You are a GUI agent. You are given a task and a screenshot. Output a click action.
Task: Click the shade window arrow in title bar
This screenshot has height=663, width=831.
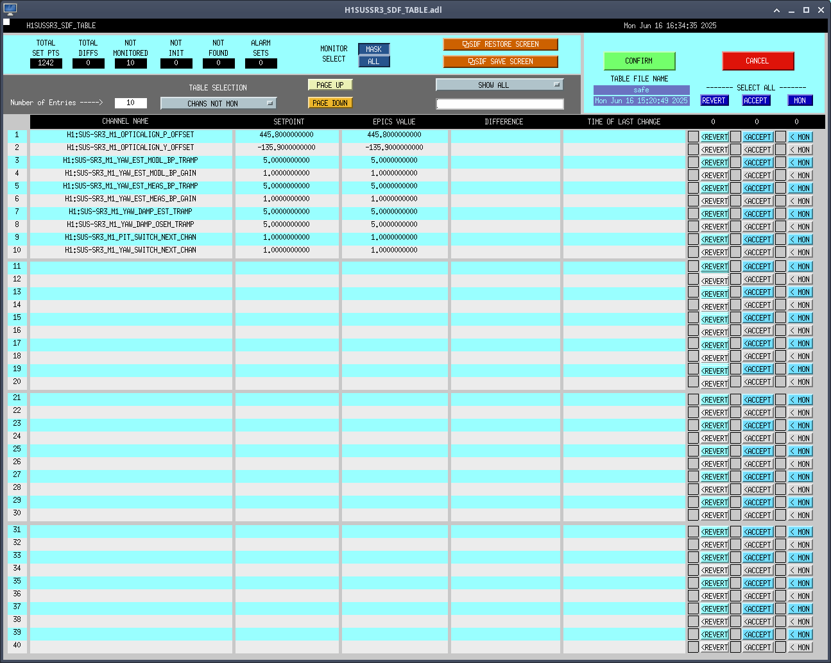[777, 10]
